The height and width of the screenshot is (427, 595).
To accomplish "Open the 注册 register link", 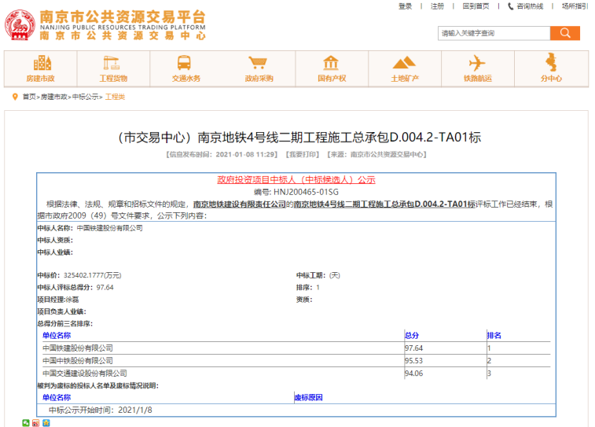I will tap(437, 6).
